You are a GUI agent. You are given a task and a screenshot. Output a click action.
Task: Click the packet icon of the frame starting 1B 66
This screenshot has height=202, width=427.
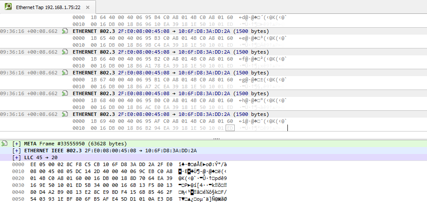tap(64, 52)
